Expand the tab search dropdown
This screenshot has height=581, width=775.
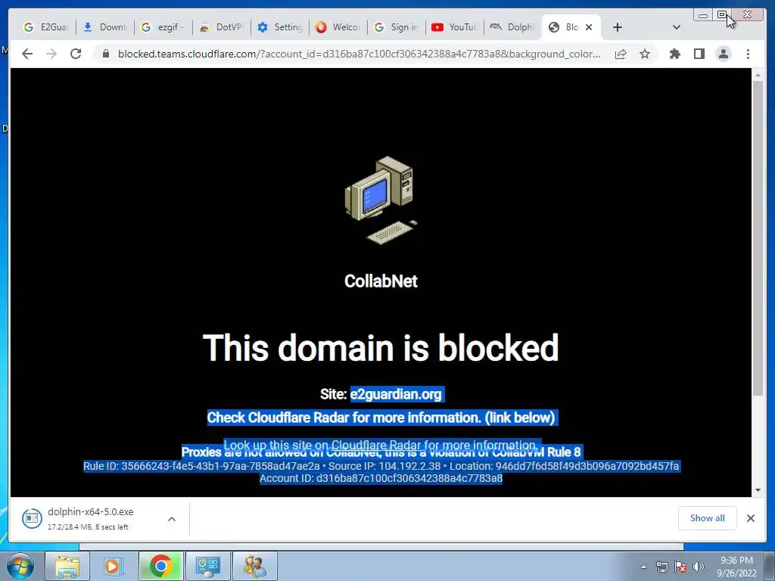(x=676, y=27)
